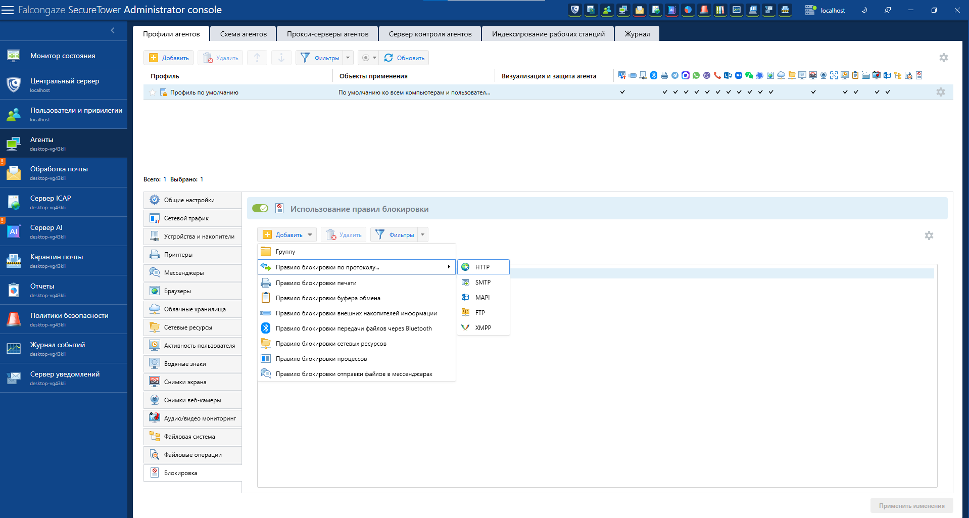The height and width of the screenshot is (518, 969).
Task: Click the Telegram column header icon
Action: pyautogui.click(x=675, y=75)
